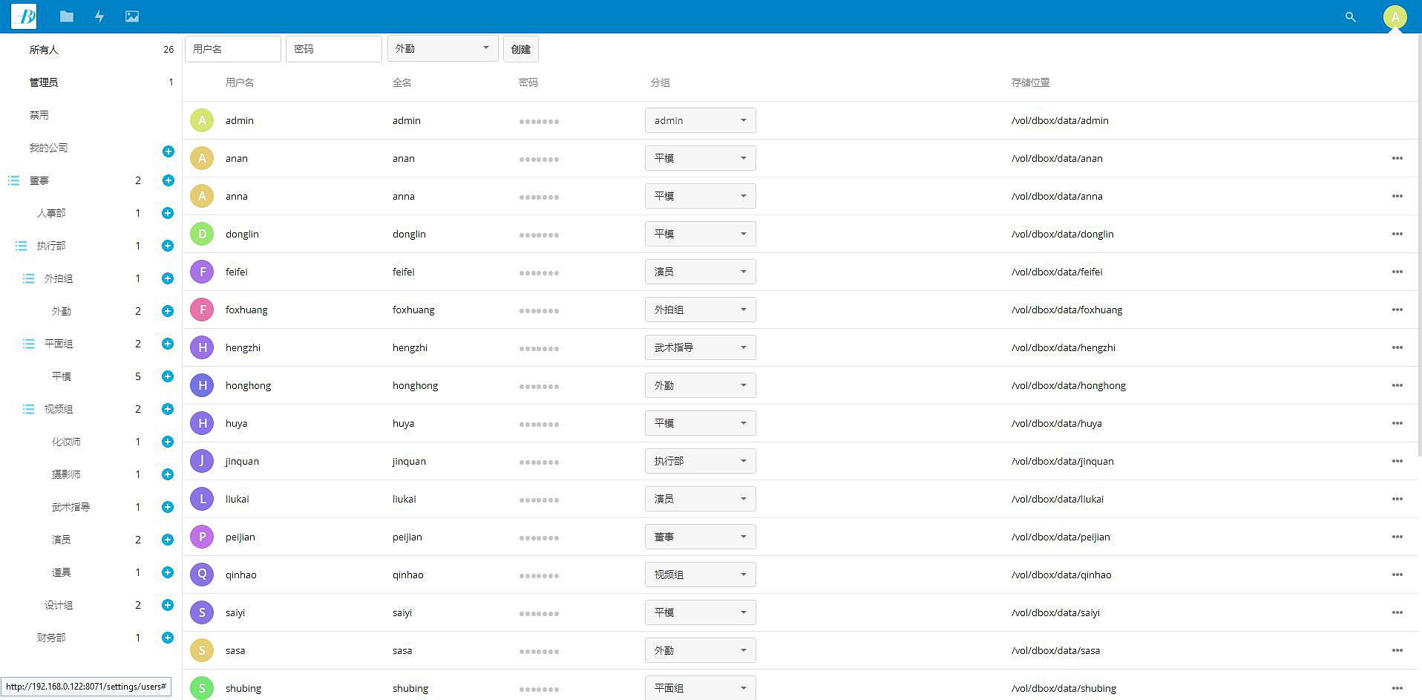Screen dimensions: 1422x700
Task: Collapse the 平面组 tree list icon
Action: 28,344
